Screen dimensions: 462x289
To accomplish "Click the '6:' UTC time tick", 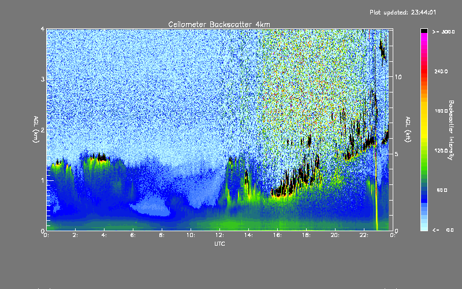I will tap(133, 235).
